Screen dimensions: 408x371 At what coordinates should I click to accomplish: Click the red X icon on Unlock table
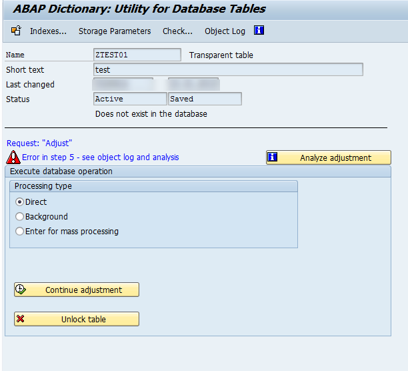[20, 319]
